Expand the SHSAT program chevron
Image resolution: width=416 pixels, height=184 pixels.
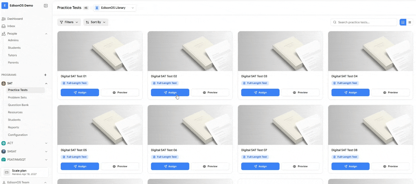[46, 151]
